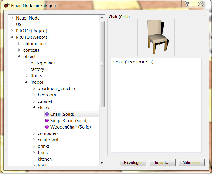Expand the automobile folder arrow
212x174 pixels.
[x=19, y=44]
